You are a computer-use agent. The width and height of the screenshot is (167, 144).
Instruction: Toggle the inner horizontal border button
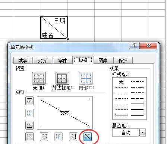pos(29,113)
